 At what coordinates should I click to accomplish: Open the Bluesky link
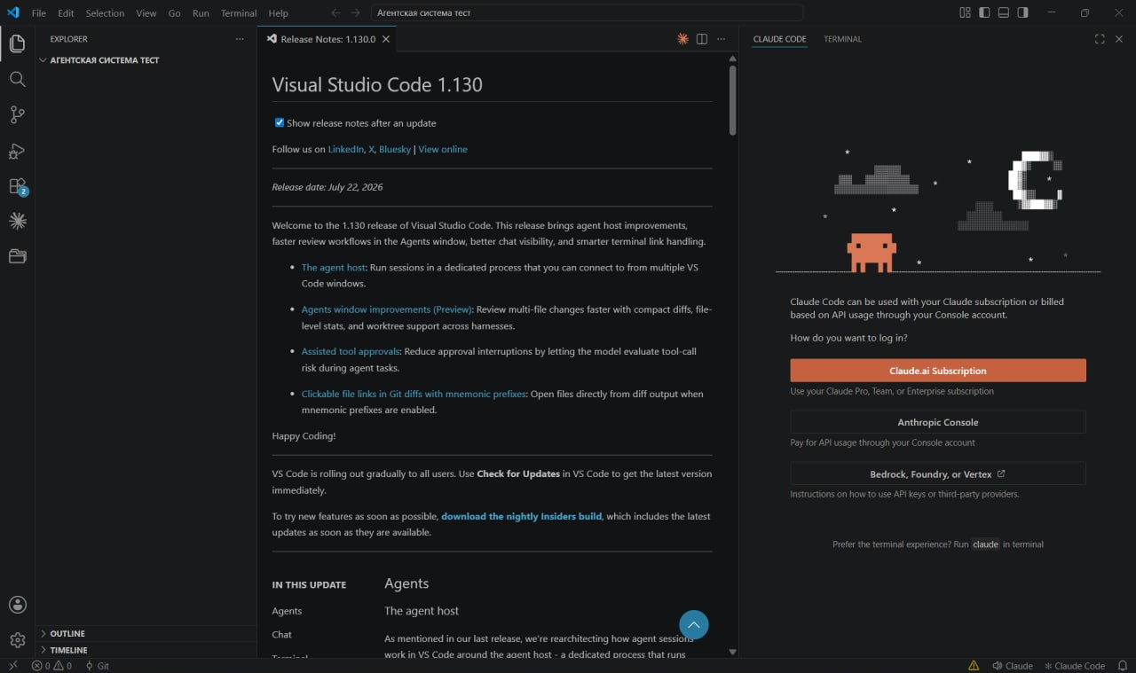(395, 149)
